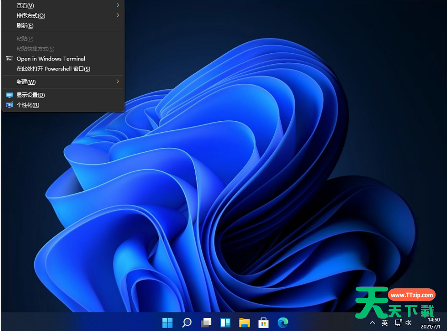
Task: Show hidden tray icons chevron
Action: click(x=372, y=323)
